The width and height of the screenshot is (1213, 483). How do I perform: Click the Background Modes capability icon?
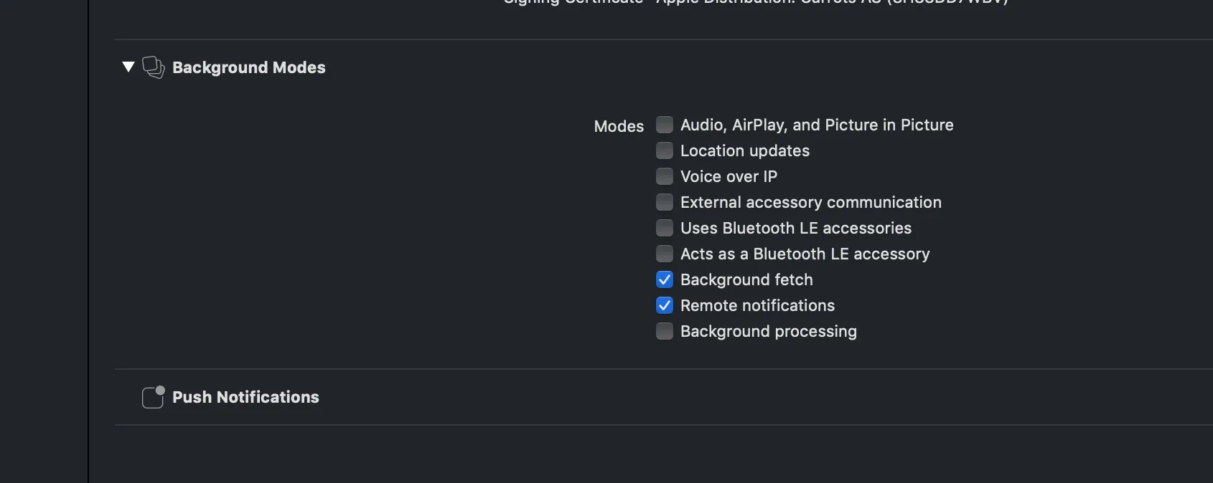153,67
